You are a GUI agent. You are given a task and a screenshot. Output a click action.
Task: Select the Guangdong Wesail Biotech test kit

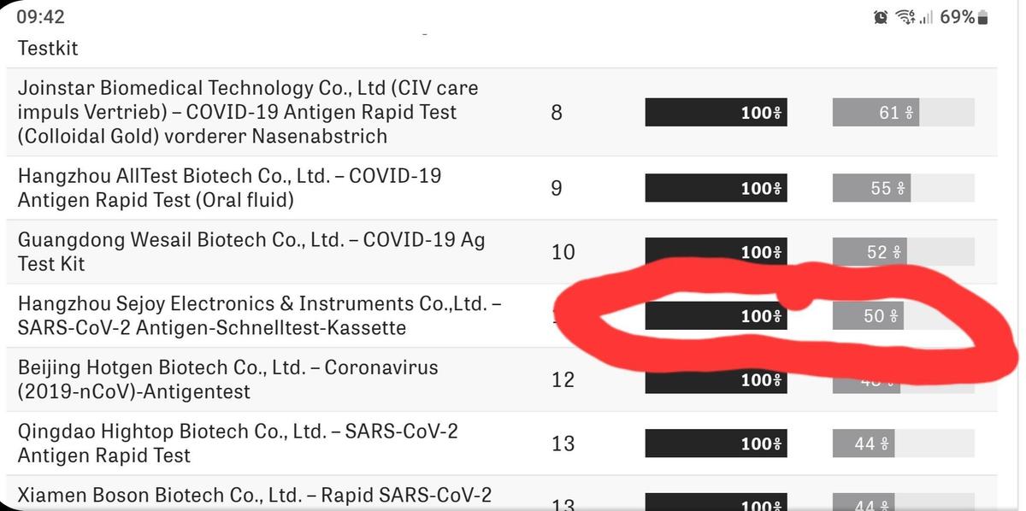pyautogui.click(x=251, y=252)
